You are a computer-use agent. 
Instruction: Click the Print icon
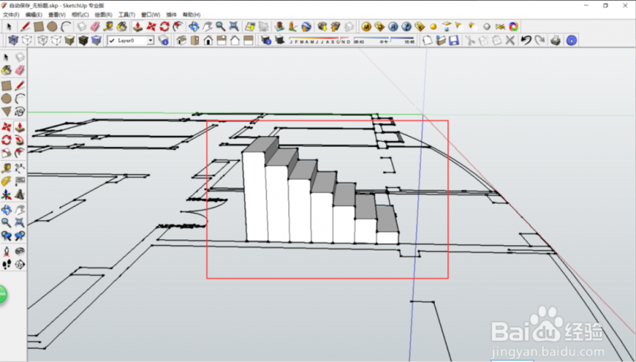[556, 41]
